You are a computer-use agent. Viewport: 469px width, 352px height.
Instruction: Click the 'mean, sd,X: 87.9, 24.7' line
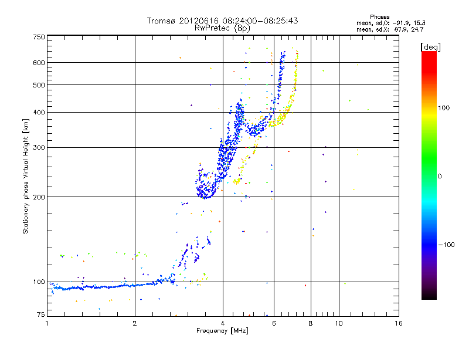point(390,29)
